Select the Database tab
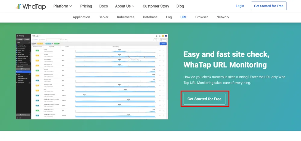This screenshot has width=301, height=141. [150, 17]
